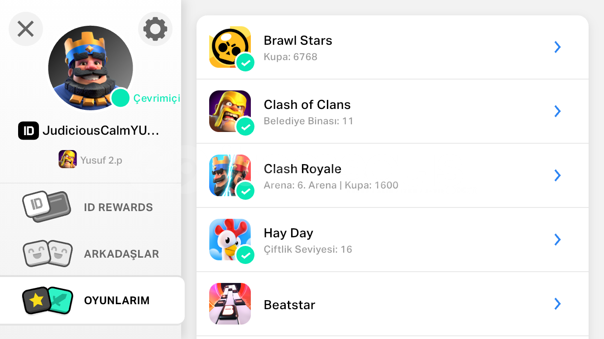Tap the Brawl Stars game icon
This screenshot has width=604, height=339.
[230, 47]
